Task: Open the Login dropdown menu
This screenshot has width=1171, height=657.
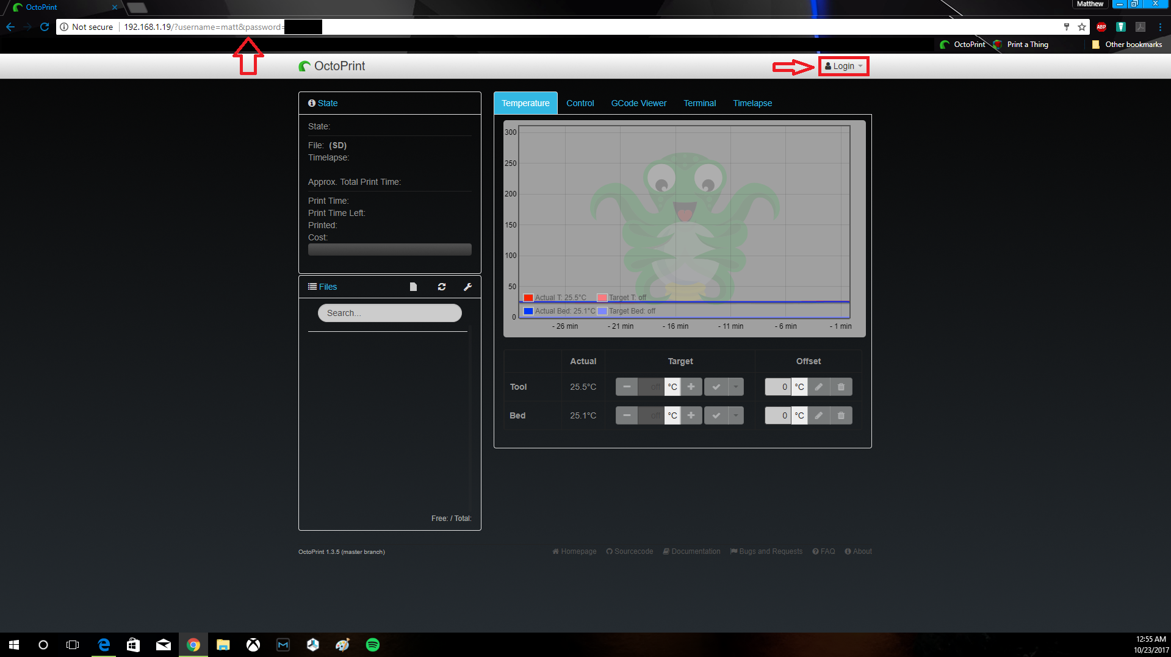Action: (x=844, y=66)
